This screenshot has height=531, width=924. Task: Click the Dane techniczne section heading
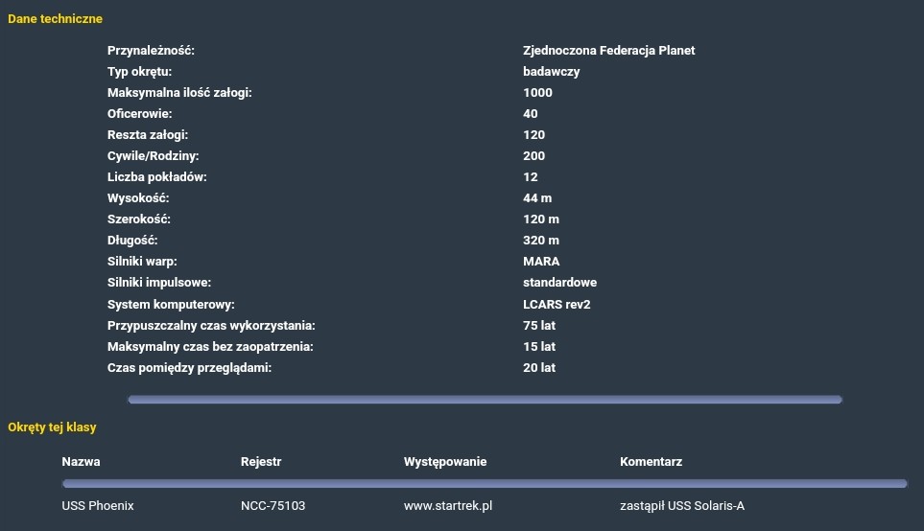click(55, 19)
